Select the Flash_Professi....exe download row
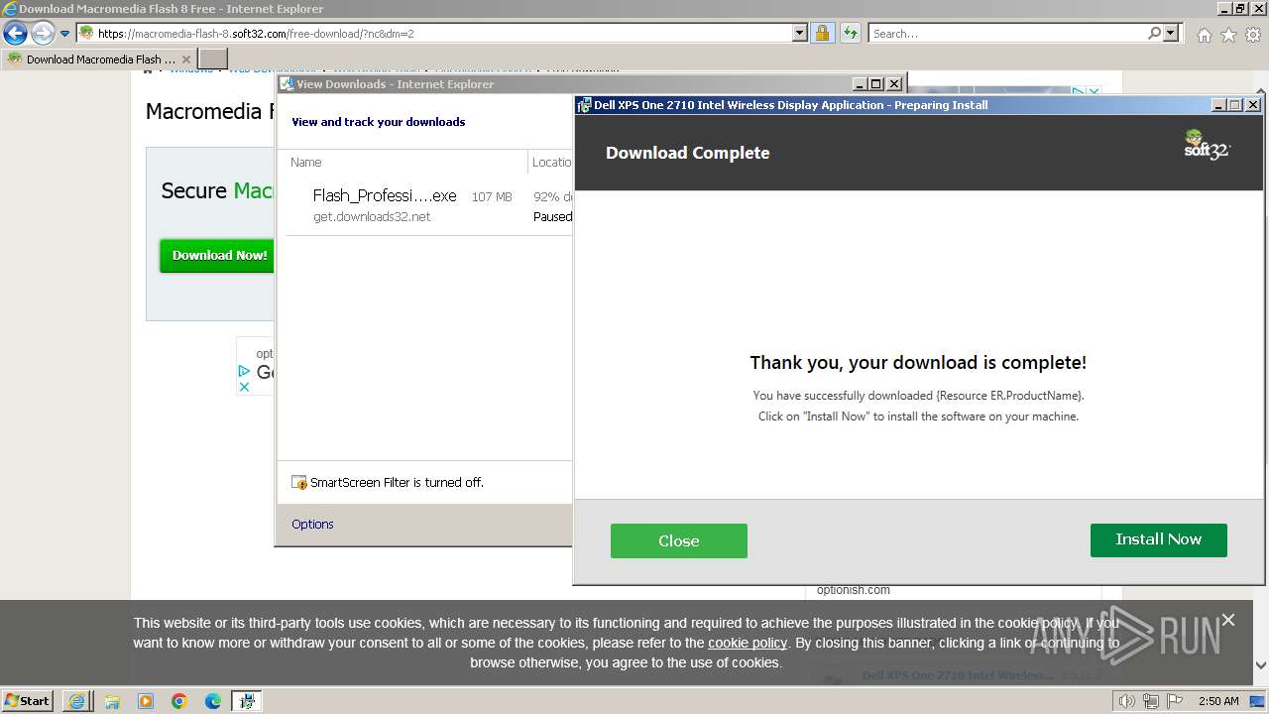 [429, 205]
